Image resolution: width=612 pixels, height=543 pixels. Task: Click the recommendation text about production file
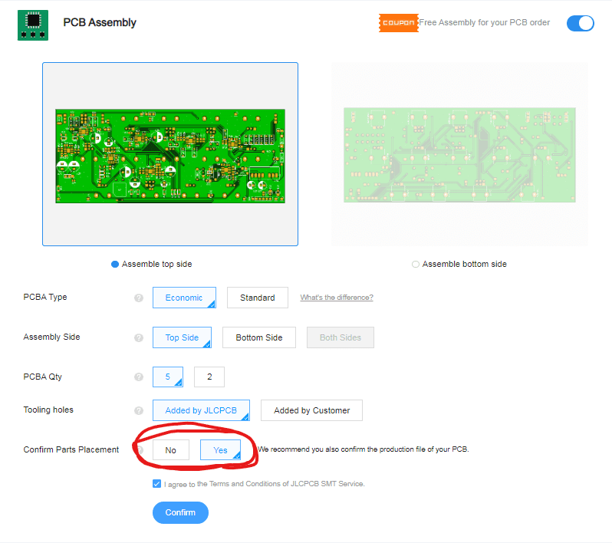[x=364, y=449]
